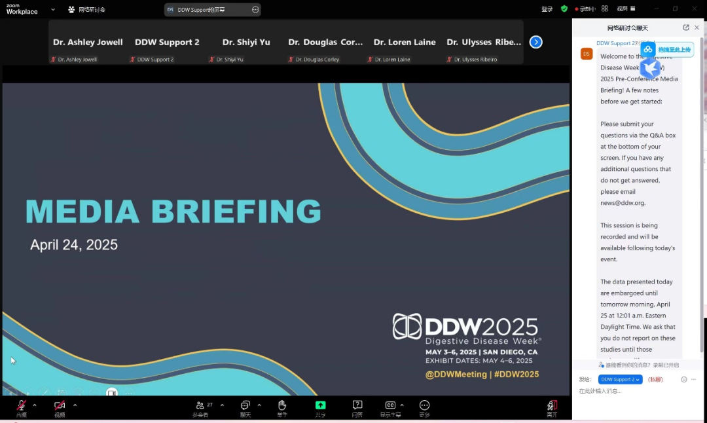This screenshot has height=423, width=707.
Task: Open chat more options ellipsis
Action: click(693, 379)
